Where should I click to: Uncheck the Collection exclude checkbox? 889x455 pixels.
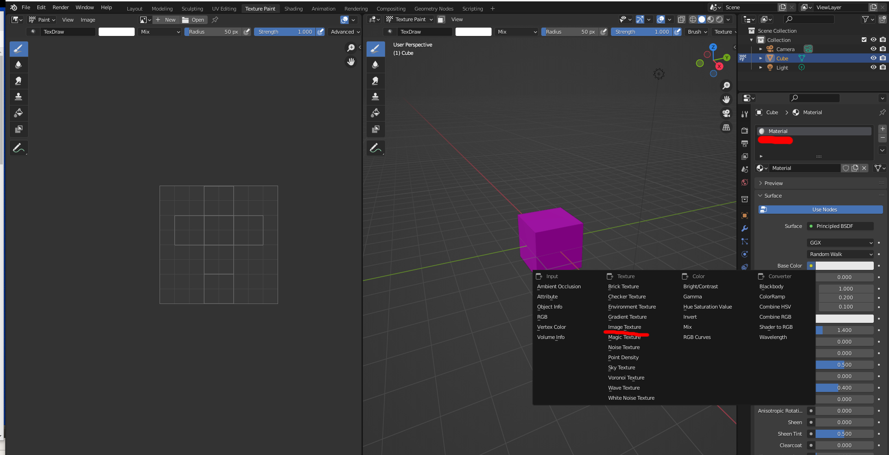click(864, 40)
